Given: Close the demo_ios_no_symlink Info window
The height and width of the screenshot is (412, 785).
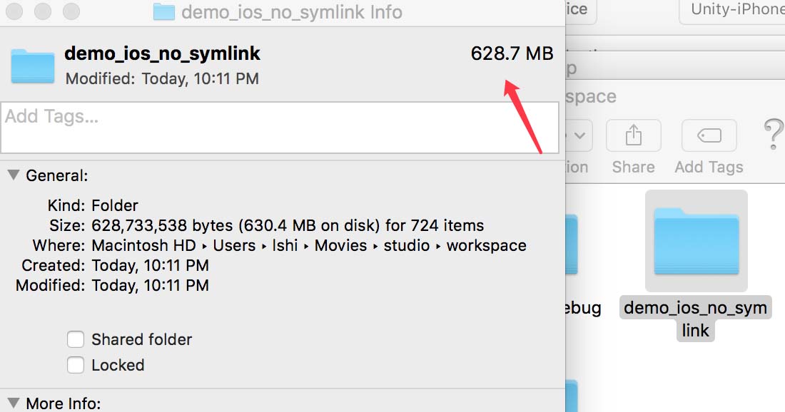Looking at the screenshot, I should (14, 11).
